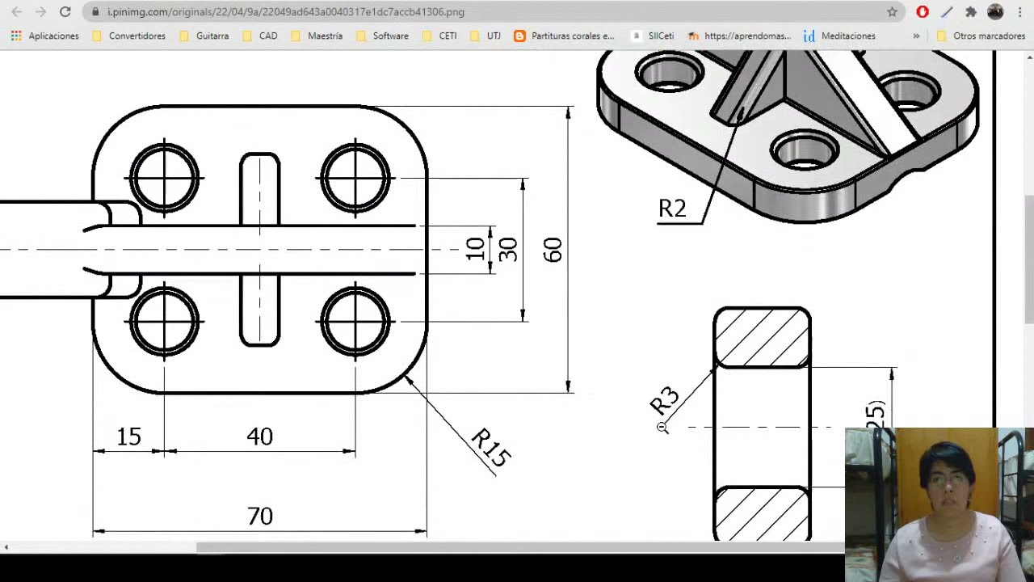Open Partituras corales bookmark
The width and height of the screenshot is (1034, 582).
pyautogui.click(x=564, y=36)
